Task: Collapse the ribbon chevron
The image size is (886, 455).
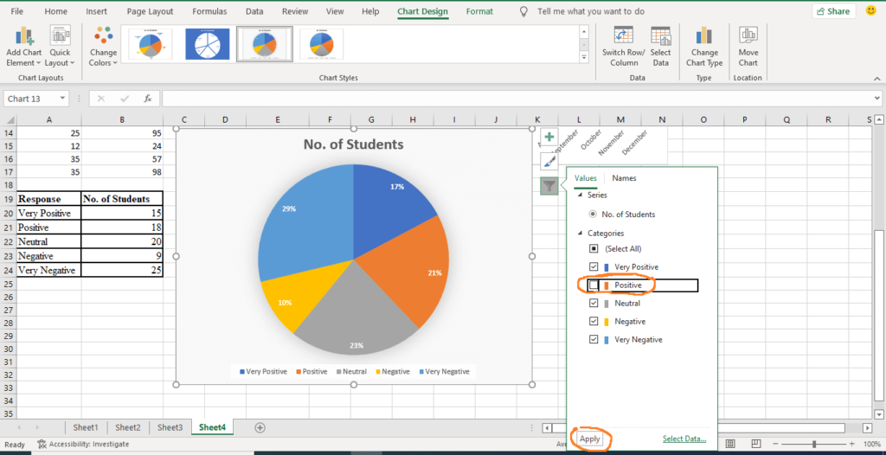Action: (x=877, y=79)
